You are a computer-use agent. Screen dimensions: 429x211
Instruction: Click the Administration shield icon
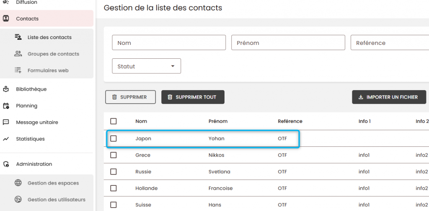point(6,164)
